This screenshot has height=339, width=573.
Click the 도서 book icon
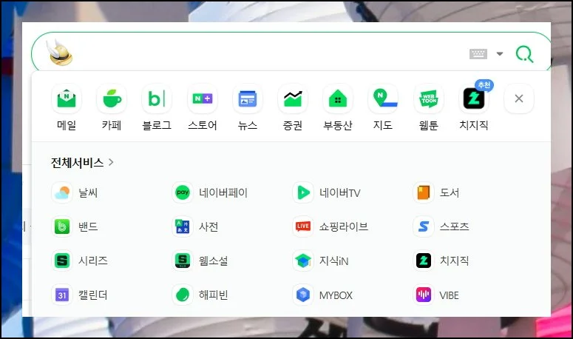click(424, 192)
